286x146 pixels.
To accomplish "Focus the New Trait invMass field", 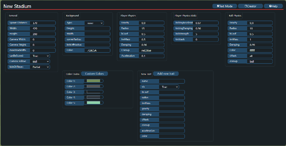I will tap(172, 103).
